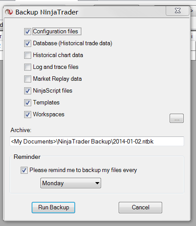Click the Configuration files label text
Image resolution: width=196 pixels, height=226 pixels.
[x=55, y=32]
